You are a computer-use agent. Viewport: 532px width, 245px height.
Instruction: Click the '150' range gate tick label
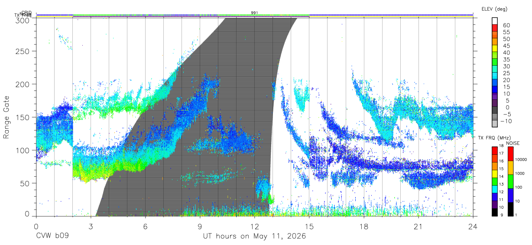(x=23, y=117)
